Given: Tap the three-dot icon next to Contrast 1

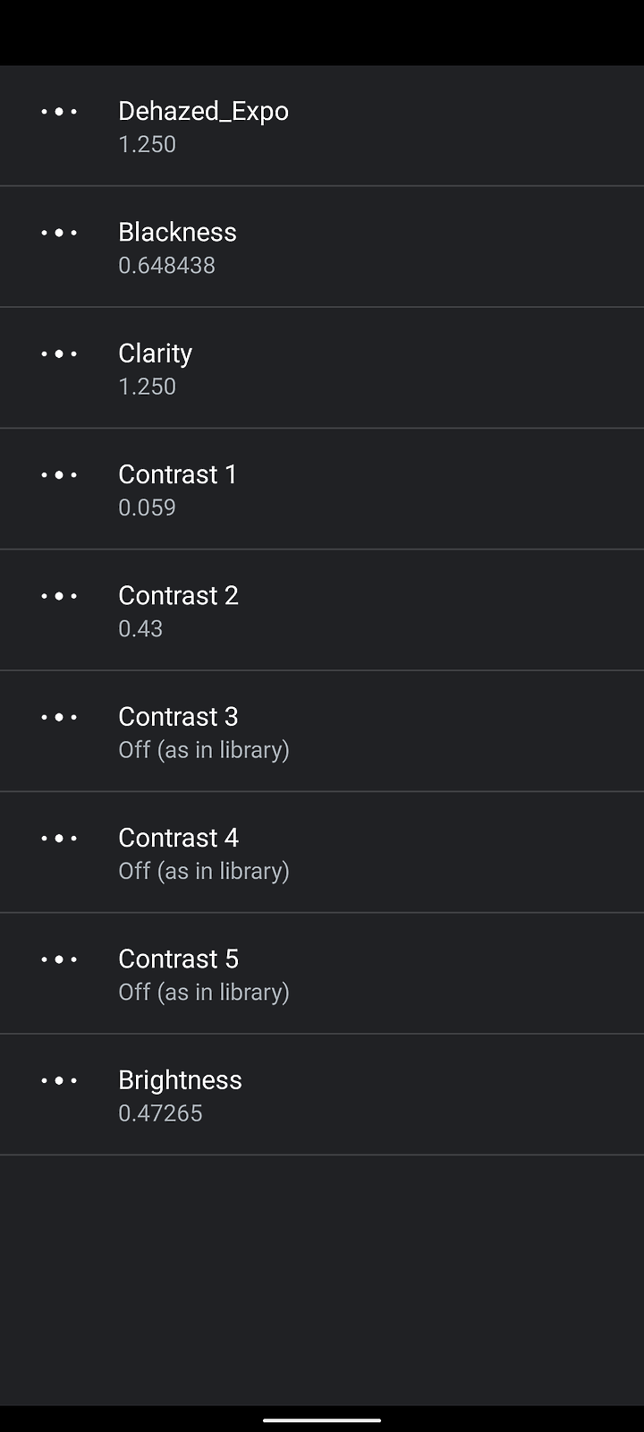Looking at the screenshot, I should tap(59, 474).
